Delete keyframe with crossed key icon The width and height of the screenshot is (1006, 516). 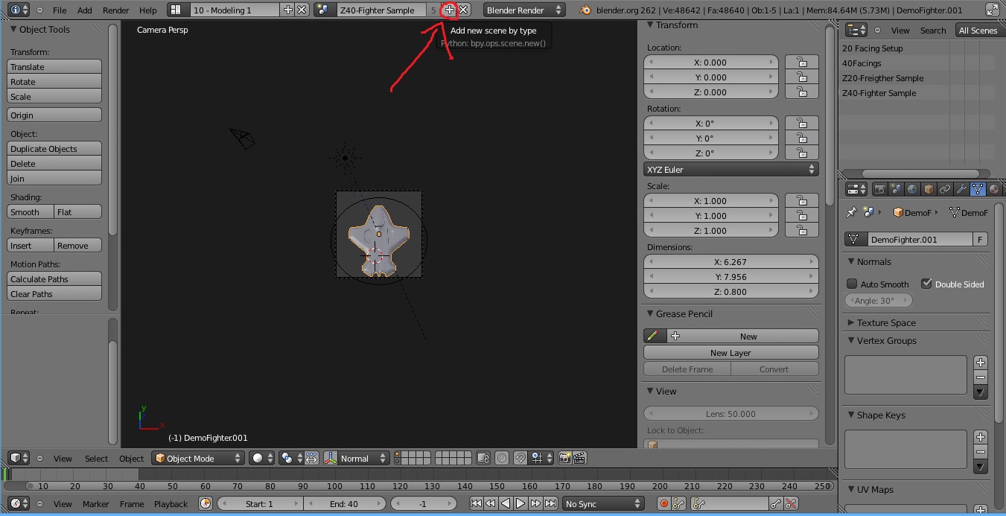pos(791,504)
